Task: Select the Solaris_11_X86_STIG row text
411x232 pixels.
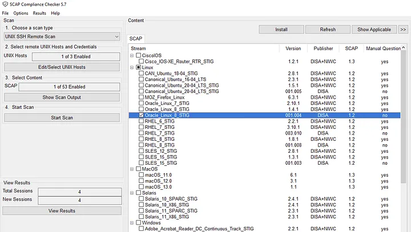Action: 167,217
